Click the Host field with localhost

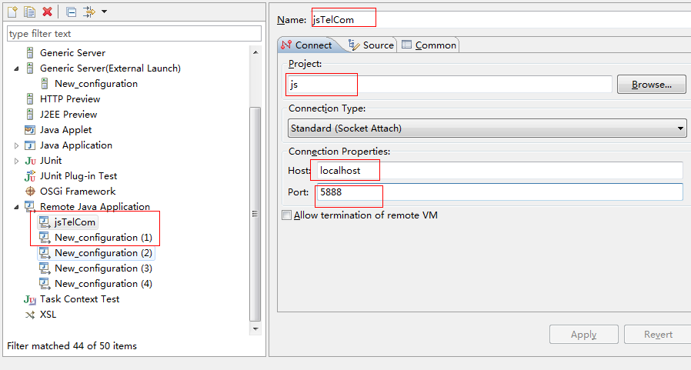[499, 171]
